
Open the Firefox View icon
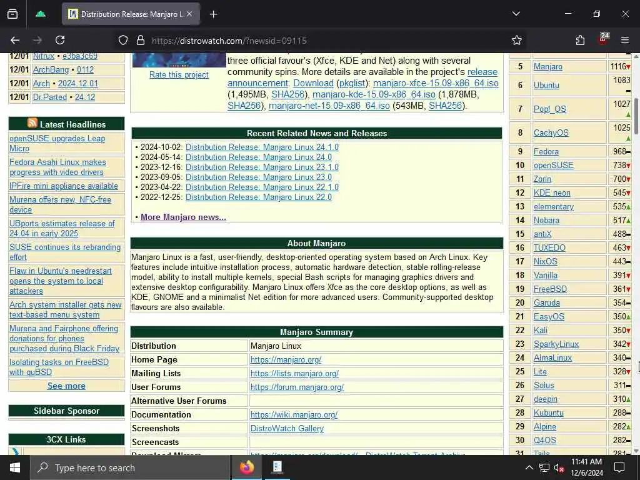pyautogui.click(x=12, y=14)
